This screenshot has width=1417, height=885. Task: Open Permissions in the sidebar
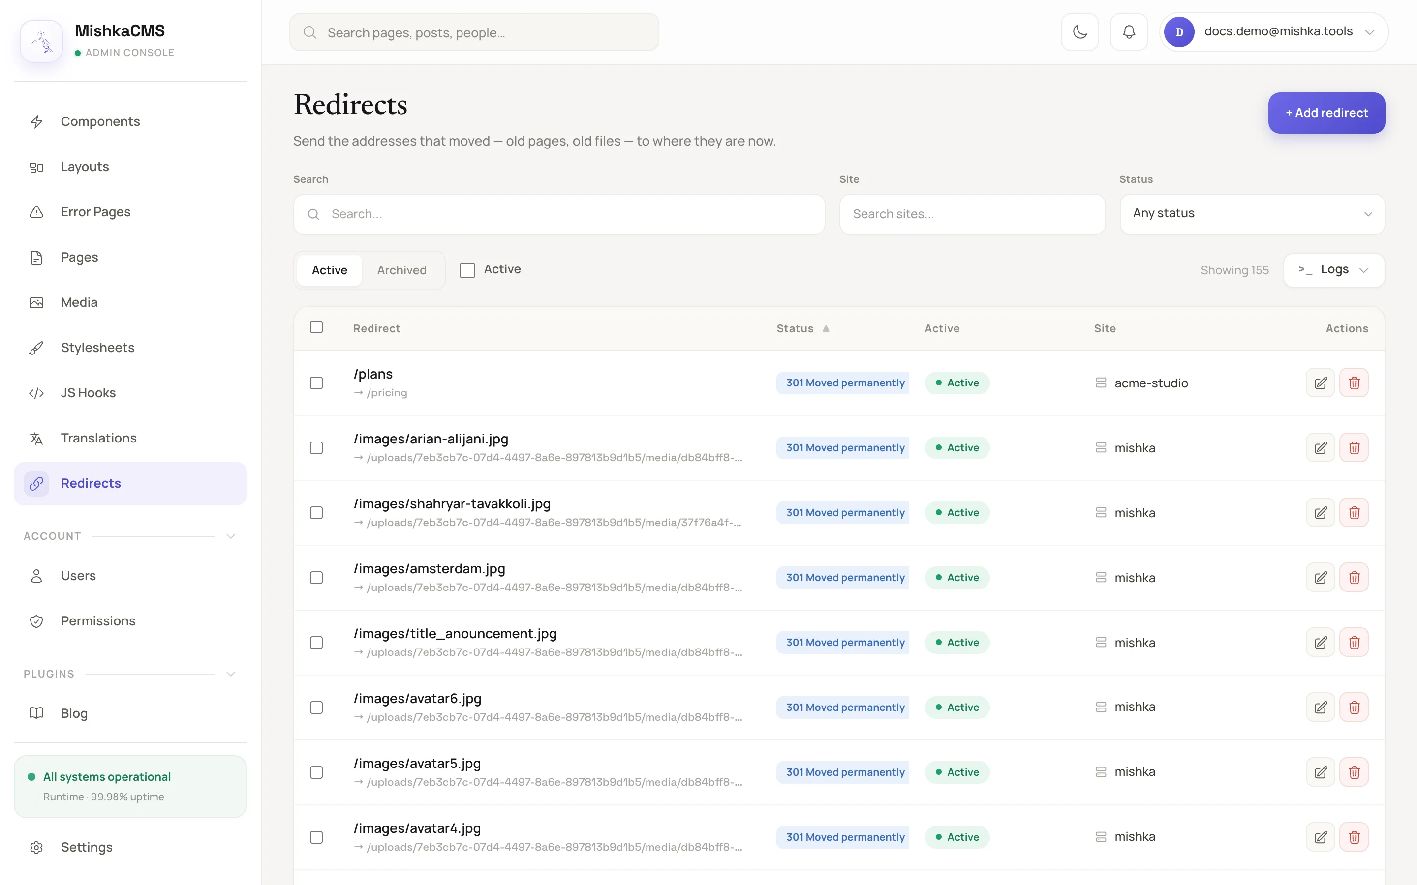click(x=130, y=621)
